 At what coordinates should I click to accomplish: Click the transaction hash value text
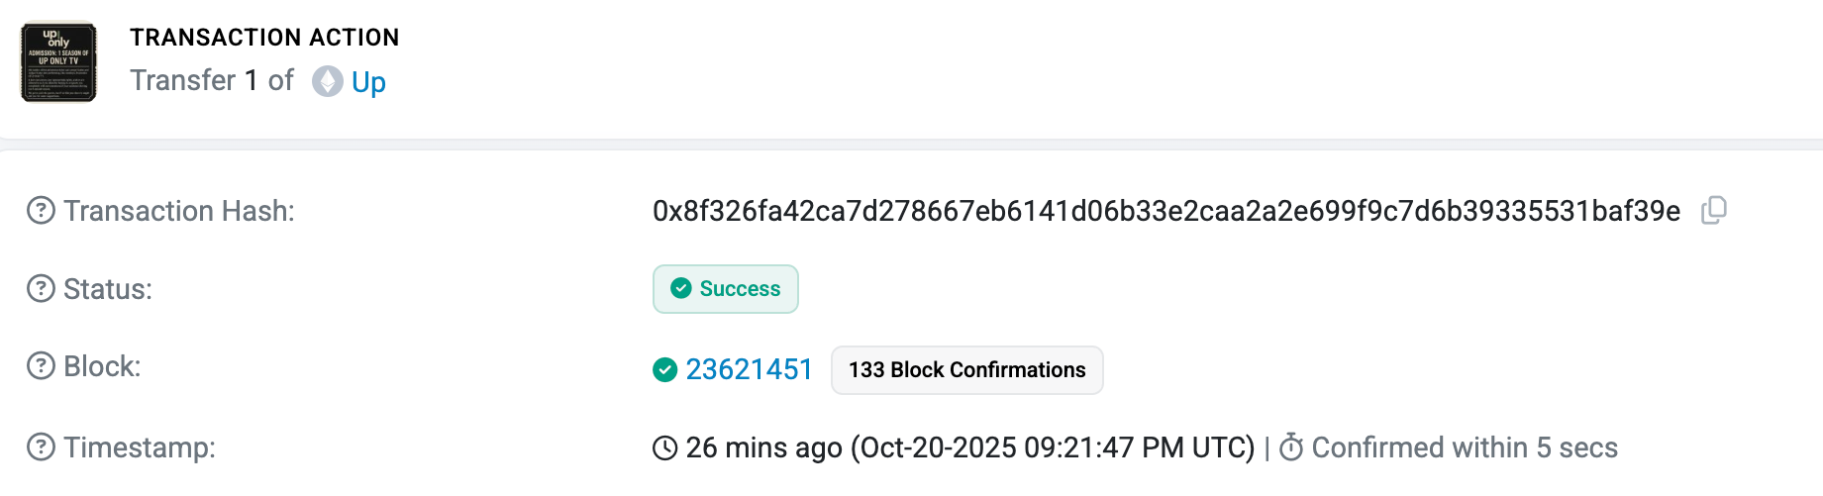1165,211
